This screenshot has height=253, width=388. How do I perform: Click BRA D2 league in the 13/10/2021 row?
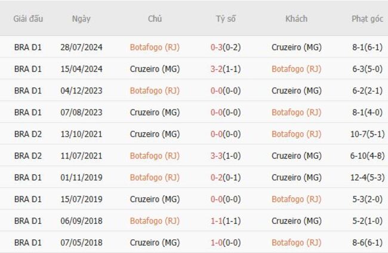click(28, 134)
